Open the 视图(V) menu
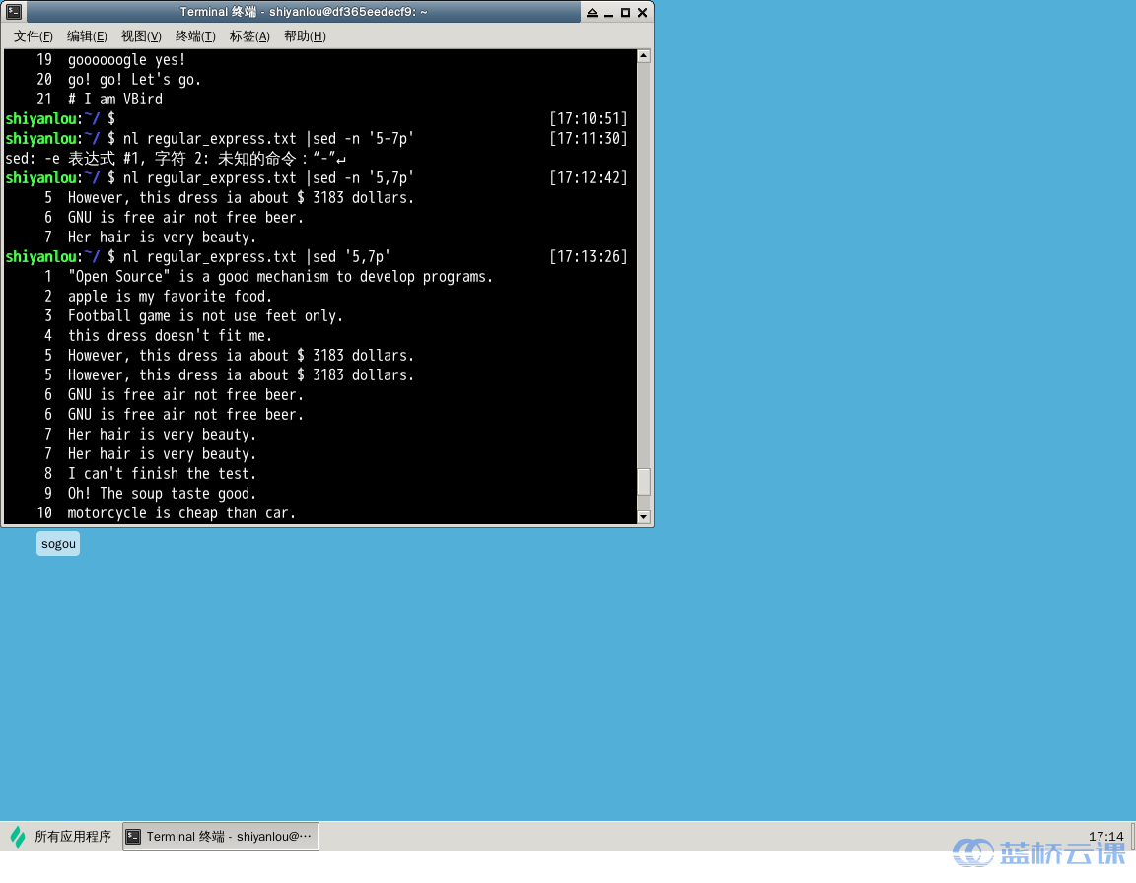The height and width of the screenshot is (883, 1136). coord(141,36)
